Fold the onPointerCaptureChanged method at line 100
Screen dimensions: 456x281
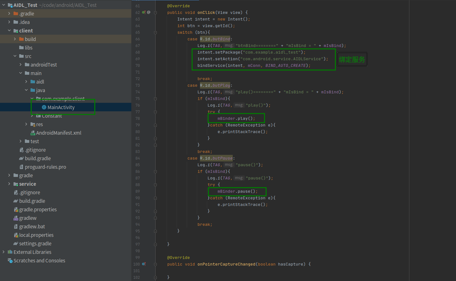tap(155, 264)
